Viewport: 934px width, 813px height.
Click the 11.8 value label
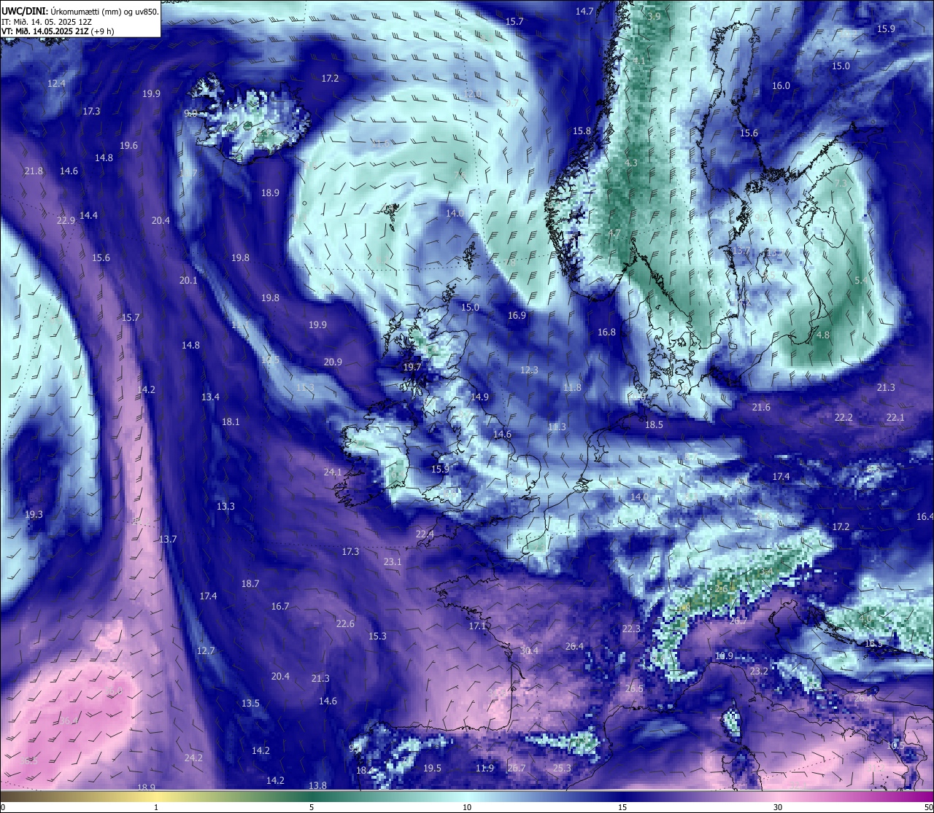coord(572,388)
